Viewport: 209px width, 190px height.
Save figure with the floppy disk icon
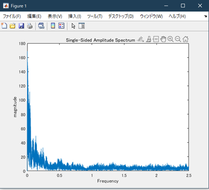(21, 26)
